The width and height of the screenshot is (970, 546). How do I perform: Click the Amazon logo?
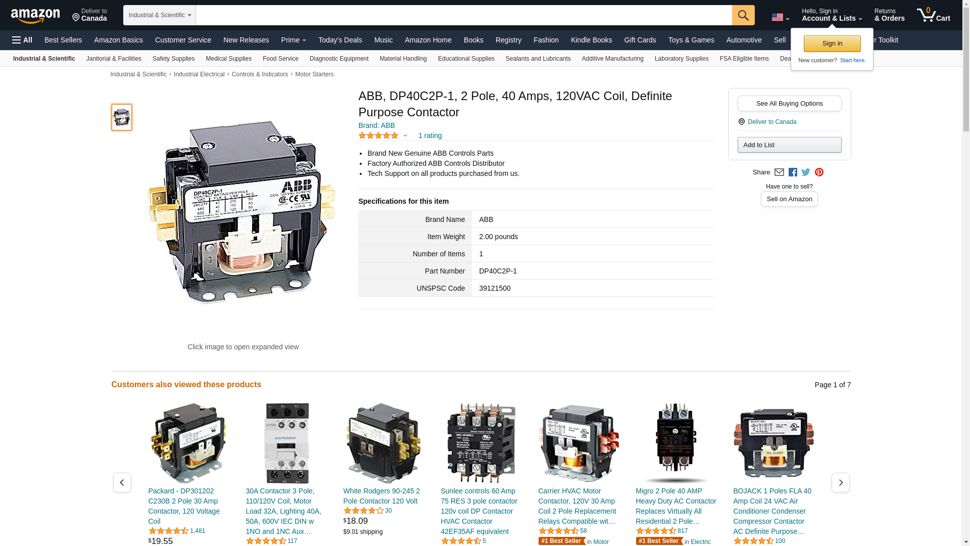[x=35, y=16]
